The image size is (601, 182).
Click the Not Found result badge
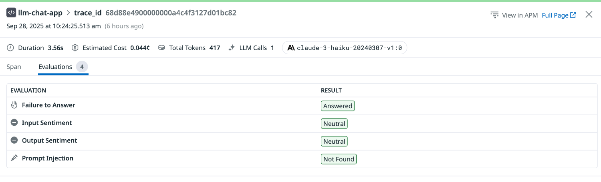(x=339, y=159)
